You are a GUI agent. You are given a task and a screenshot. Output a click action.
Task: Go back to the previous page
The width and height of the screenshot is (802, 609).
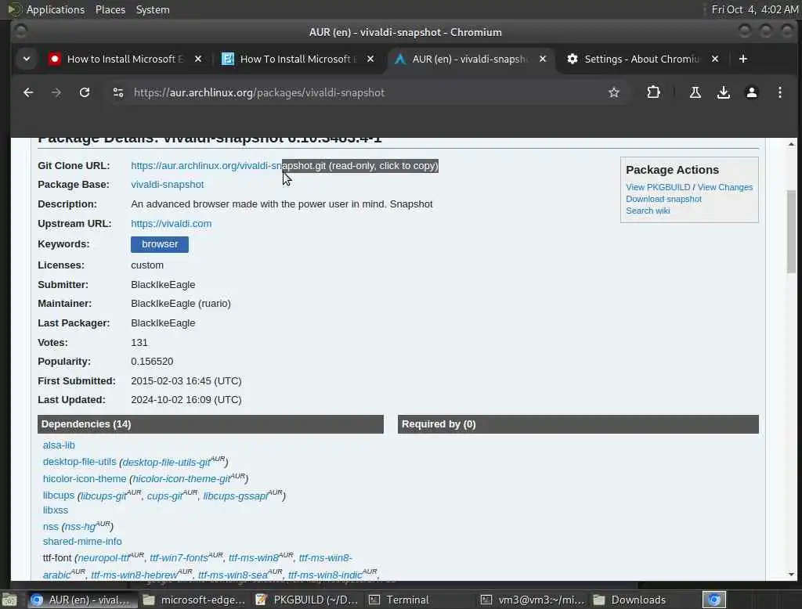[x=28, y=92]
